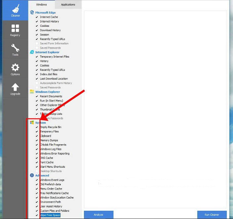The width and height of the screenshot is (233, 219).
Task: Toggle the Session checkbox
Action: point(37,35)
